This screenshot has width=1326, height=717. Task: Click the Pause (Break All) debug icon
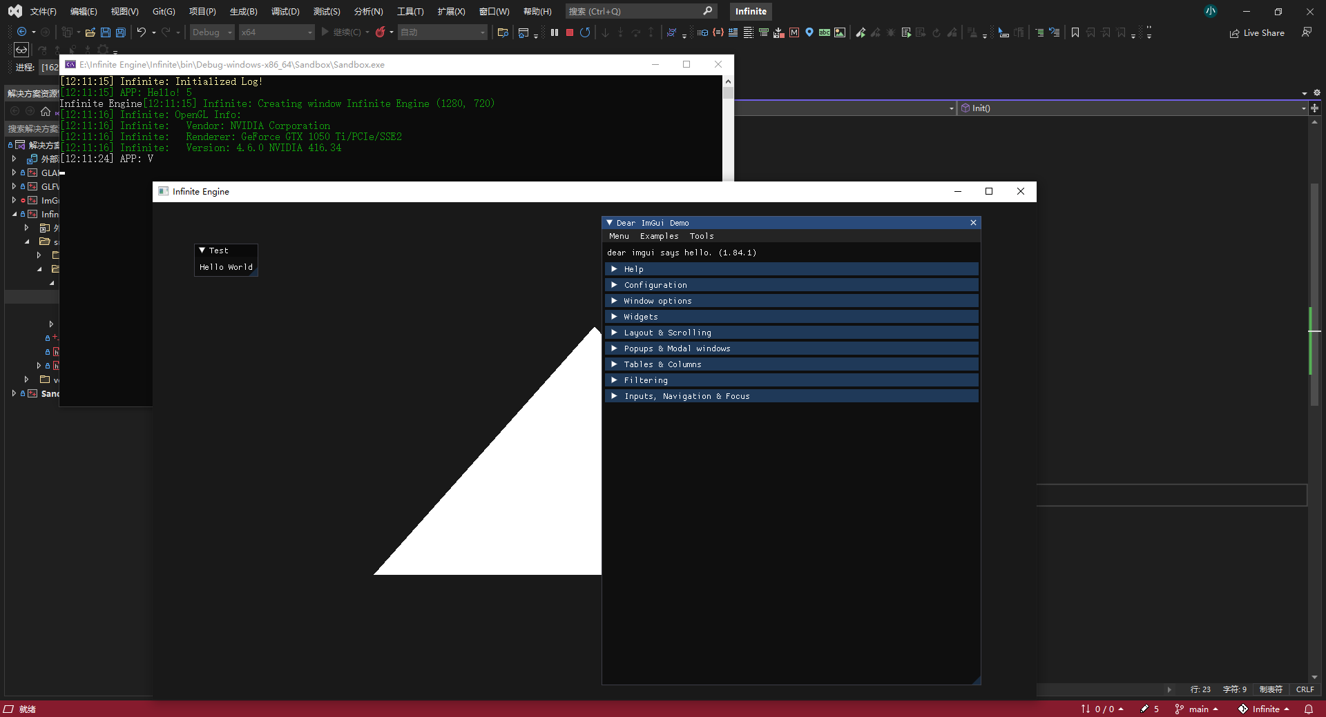click(x=555, y=32)
